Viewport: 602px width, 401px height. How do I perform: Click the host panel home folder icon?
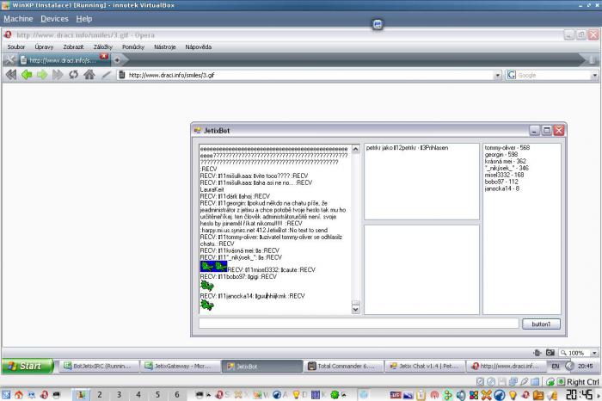coord(18,394)
